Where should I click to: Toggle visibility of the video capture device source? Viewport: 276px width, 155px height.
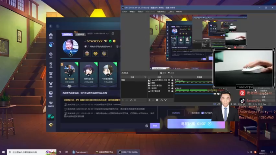coord(169,85)
